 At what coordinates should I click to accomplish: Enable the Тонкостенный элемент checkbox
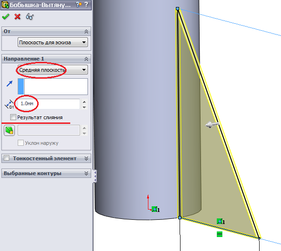click(x=7, y=158)
